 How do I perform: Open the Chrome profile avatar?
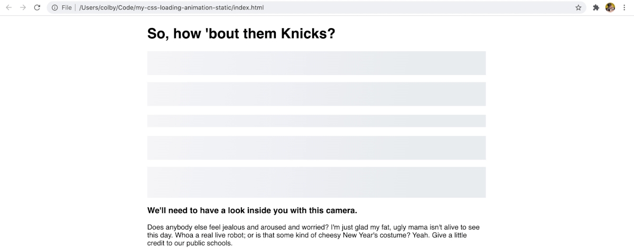click(x=610, y=8)
